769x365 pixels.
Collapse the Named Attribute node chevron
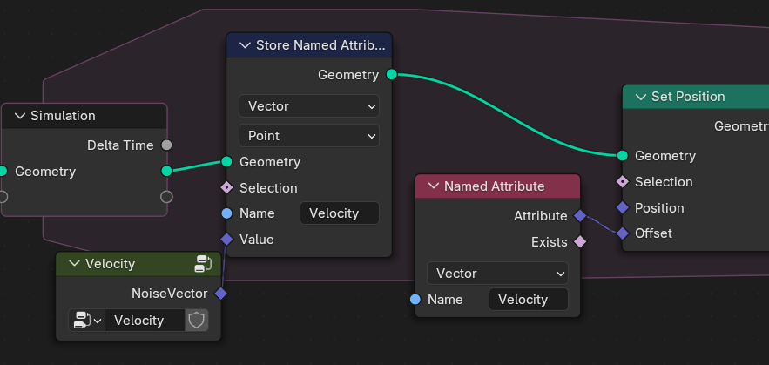pos(433,186)
